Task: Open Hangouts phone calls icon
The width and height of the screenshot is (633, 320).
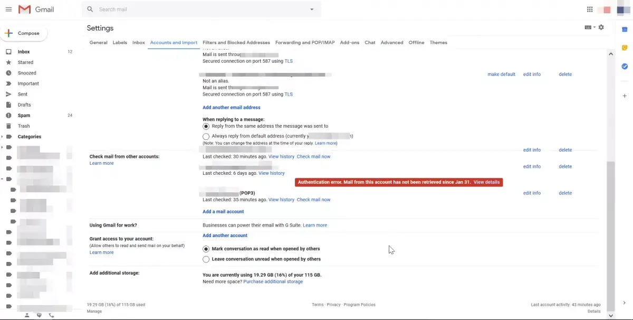Action: (x=51, y=315)
